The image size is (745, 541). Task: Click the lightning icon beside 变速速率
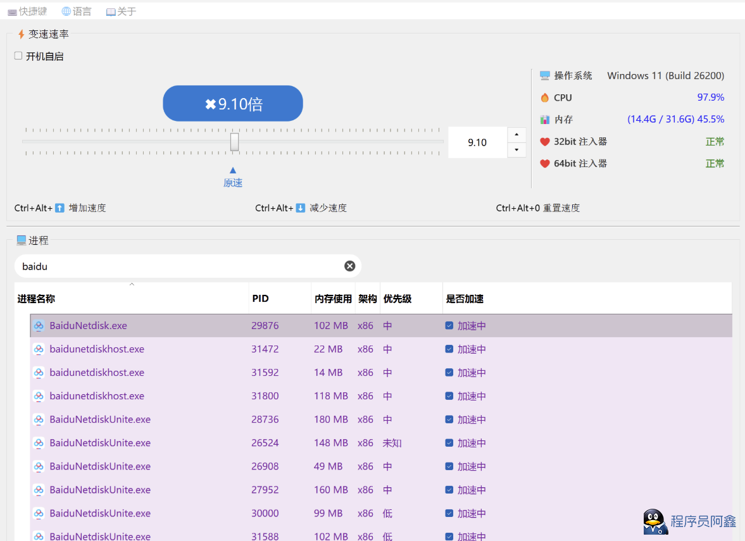point(21,34)
